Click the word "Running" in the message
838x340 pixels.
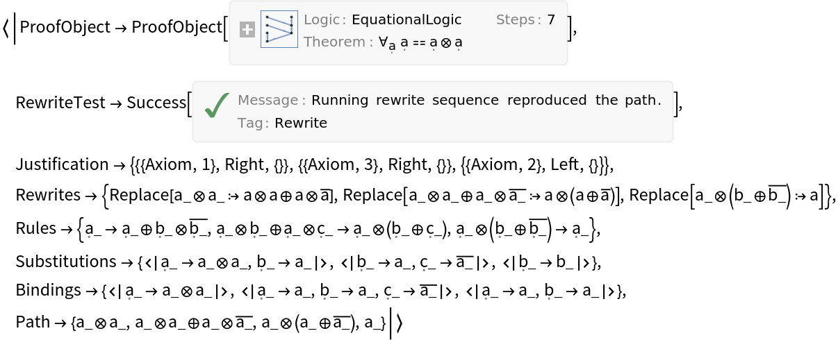click(339, 100)
